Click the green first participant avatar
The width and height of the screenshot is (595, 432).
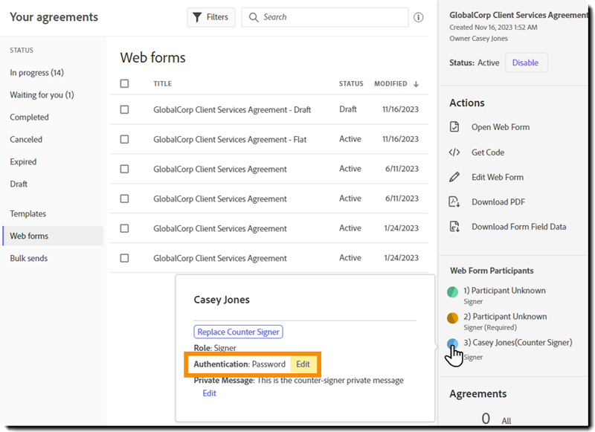click(453, 292)
